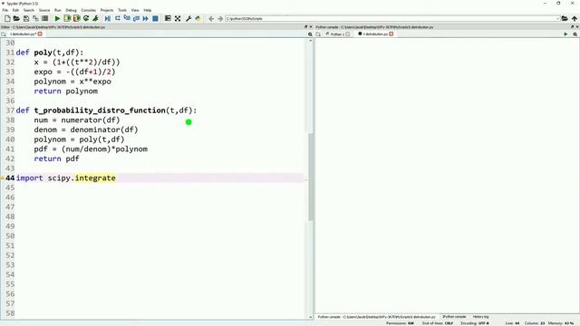Close the t-distribution.py console tab
This screenshot has height=326, width=580.
(391, 34)
